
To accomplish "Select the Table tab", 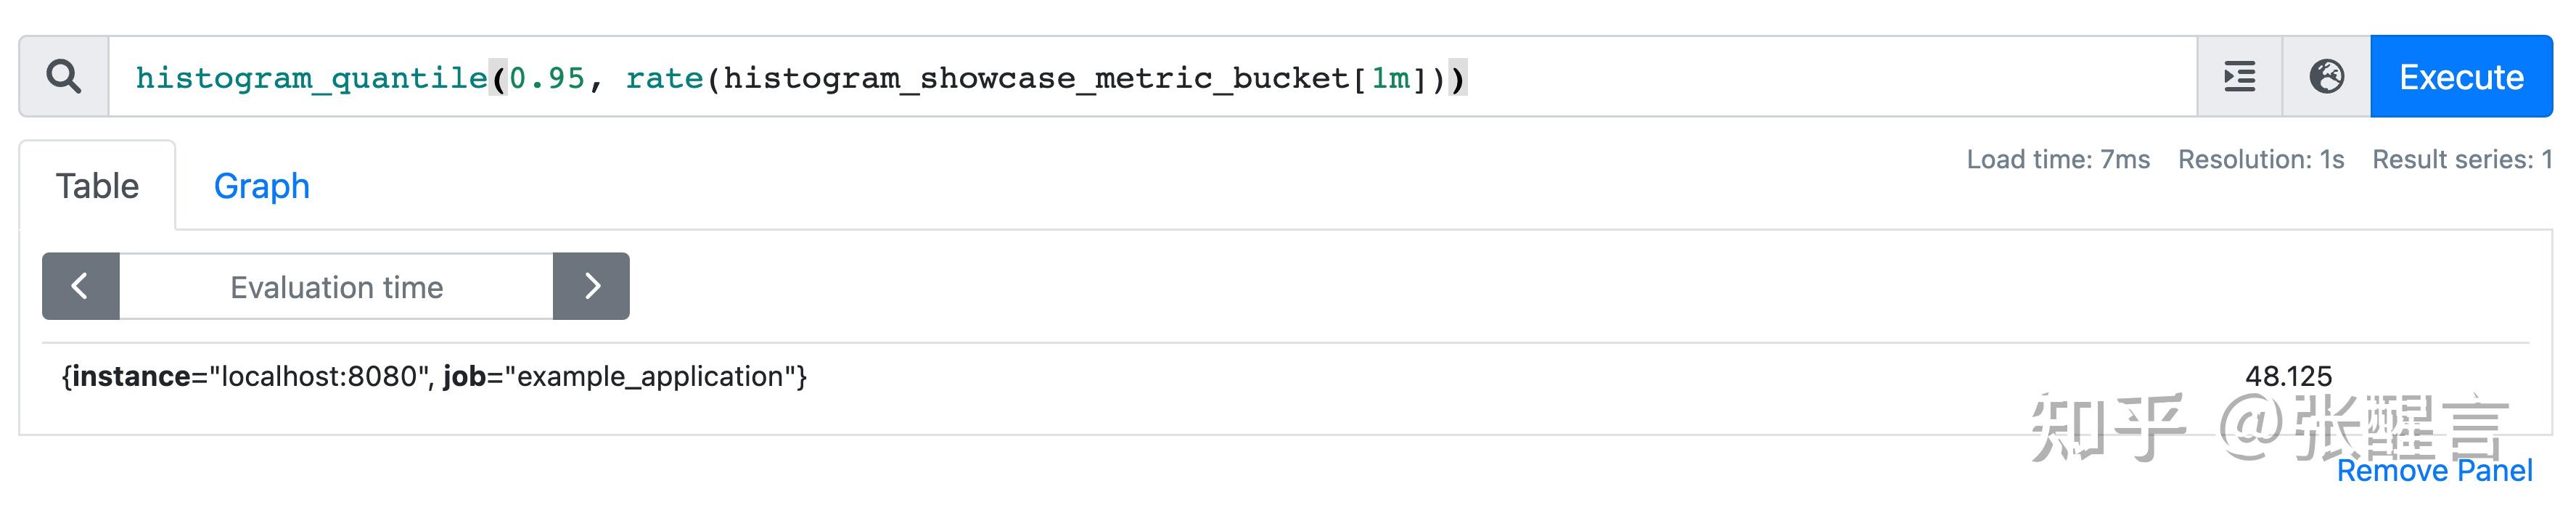I will point(98,186).
